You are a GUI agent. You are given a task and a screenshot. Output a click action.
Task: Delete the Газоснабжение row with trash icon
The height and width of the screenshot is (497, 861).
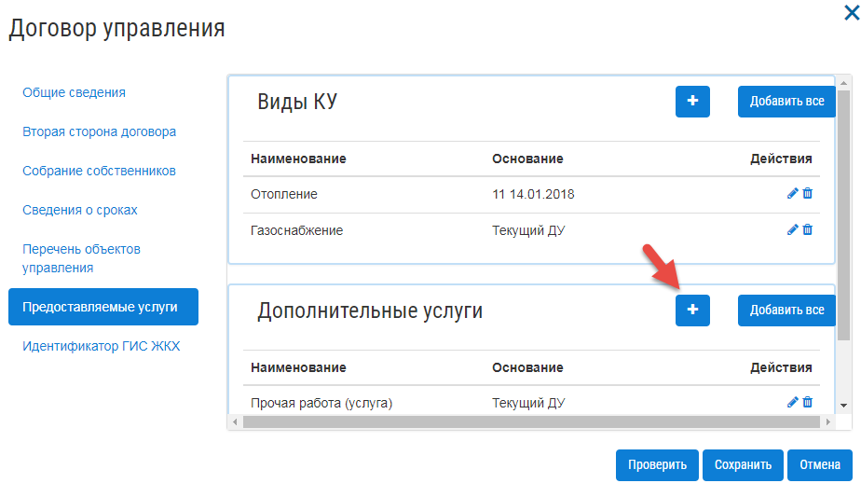pos(808,229)
